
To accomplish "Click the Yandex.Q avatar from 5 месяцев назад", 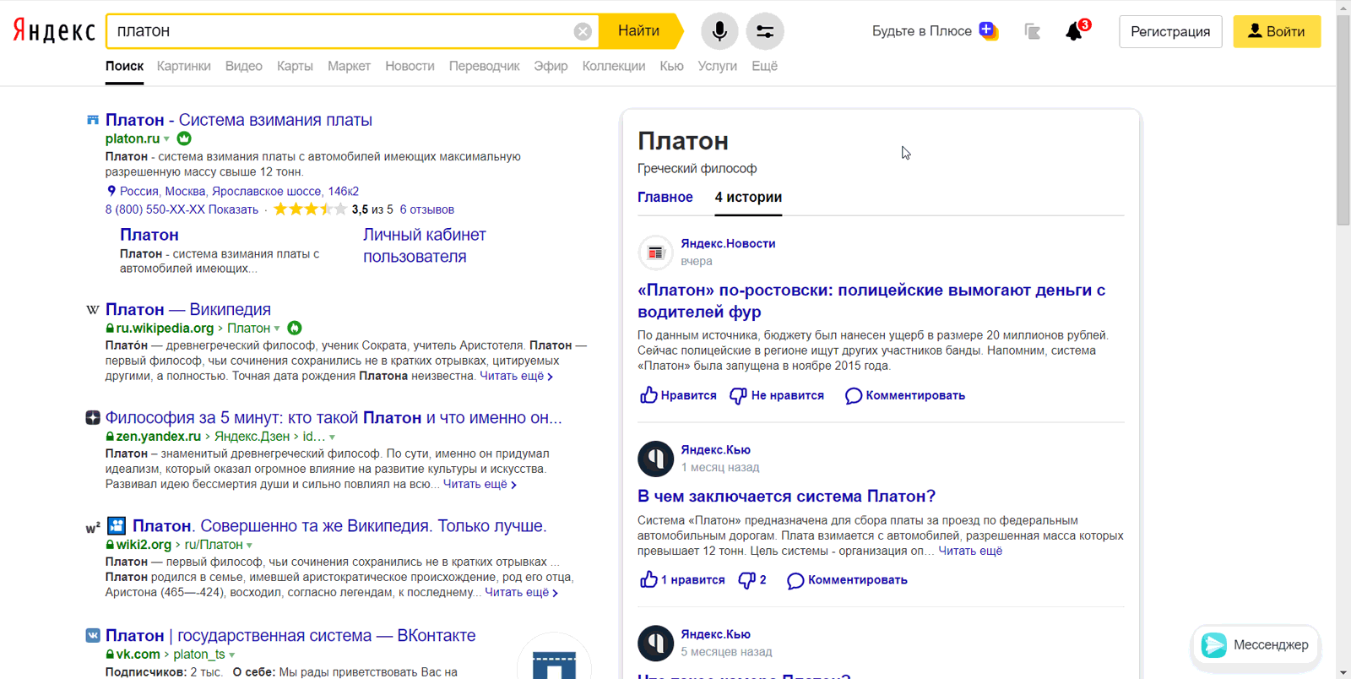I will tap(655, 643).
